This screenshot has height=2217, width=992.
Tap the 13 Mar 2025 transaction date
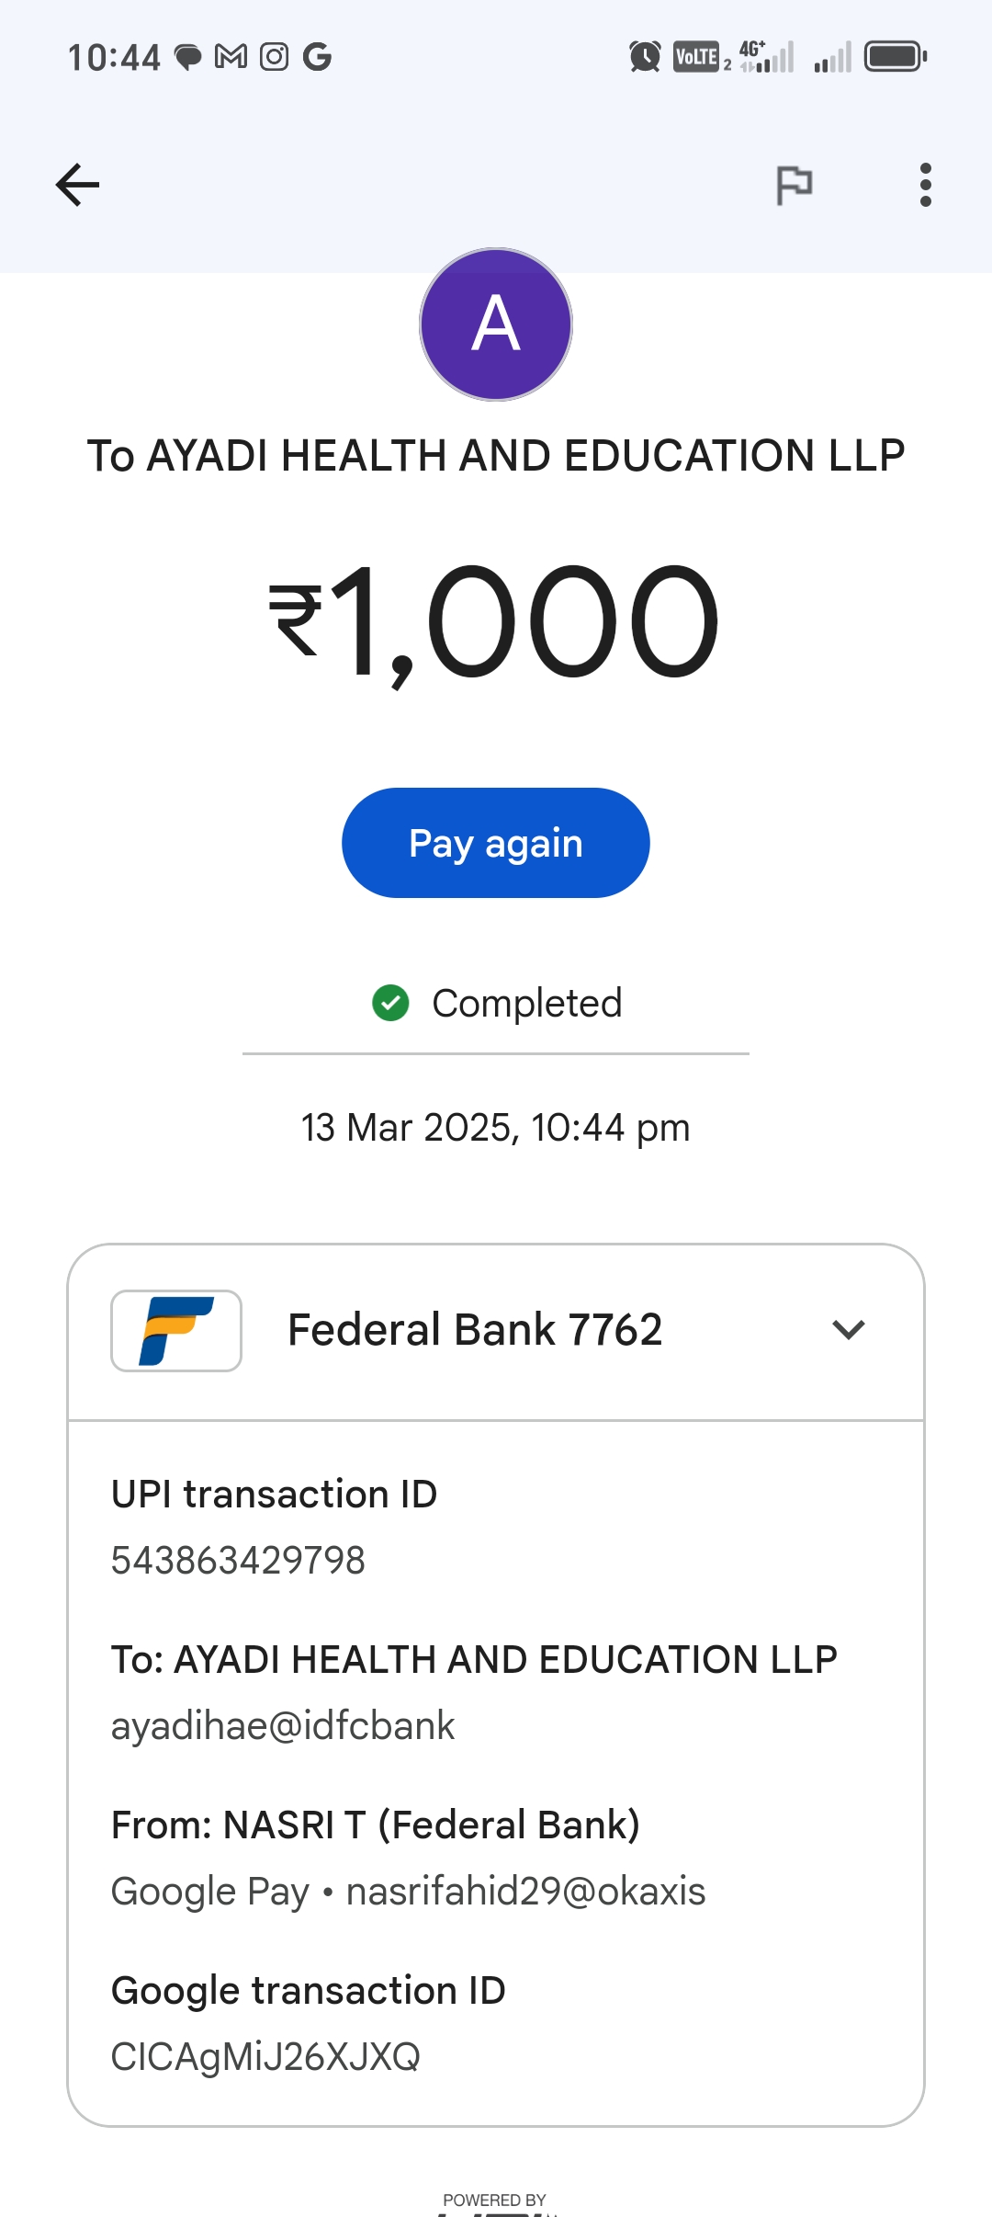tap(496, 1128)
